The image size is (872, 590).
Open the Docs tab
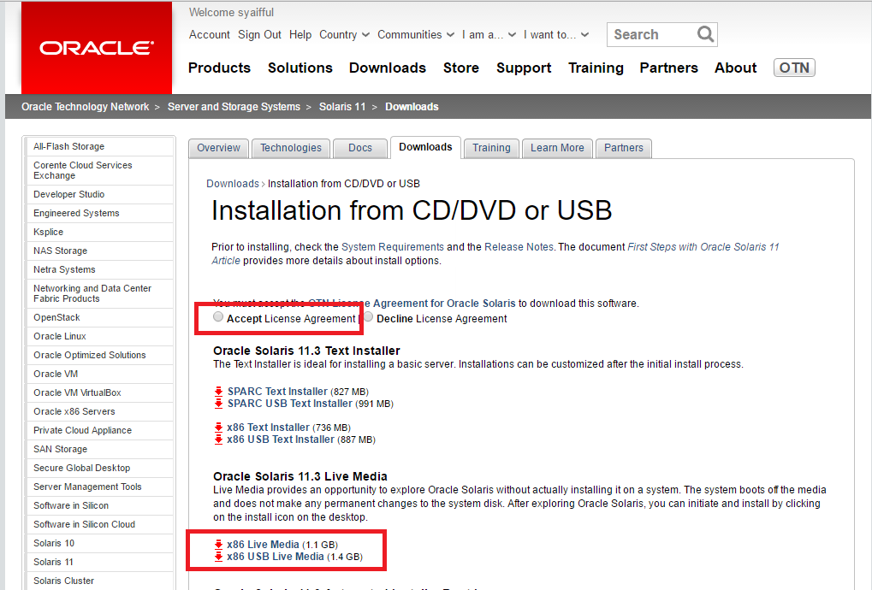coord(360,148)
